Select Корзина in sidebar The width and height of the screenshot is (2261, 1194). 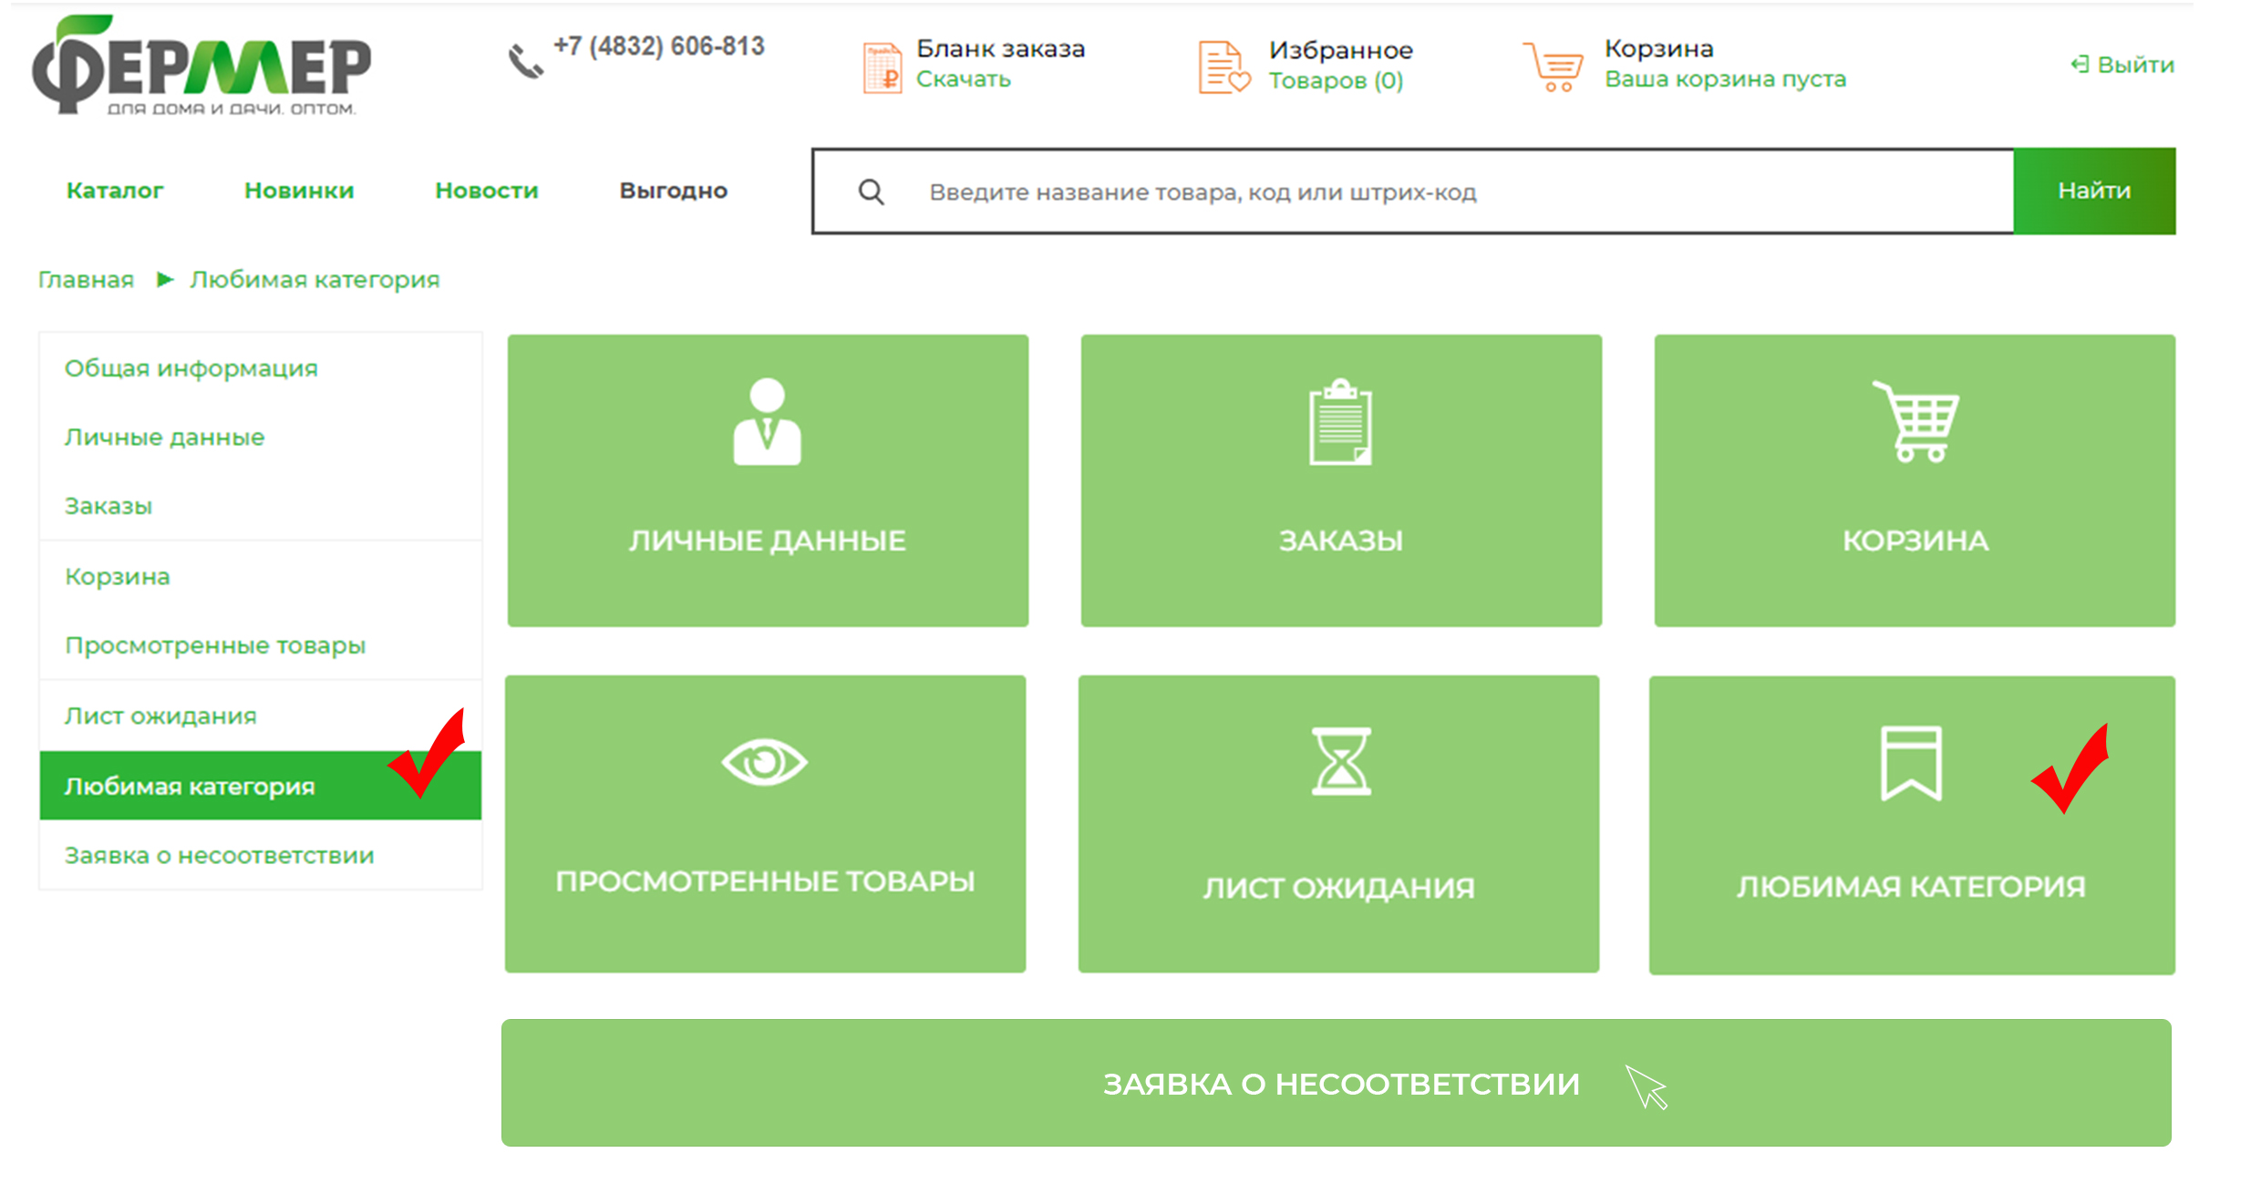coord(261,576)
